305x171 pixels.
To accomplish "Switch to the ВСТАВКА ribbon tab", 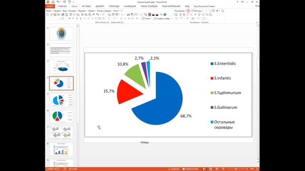I will coord(86,6).
